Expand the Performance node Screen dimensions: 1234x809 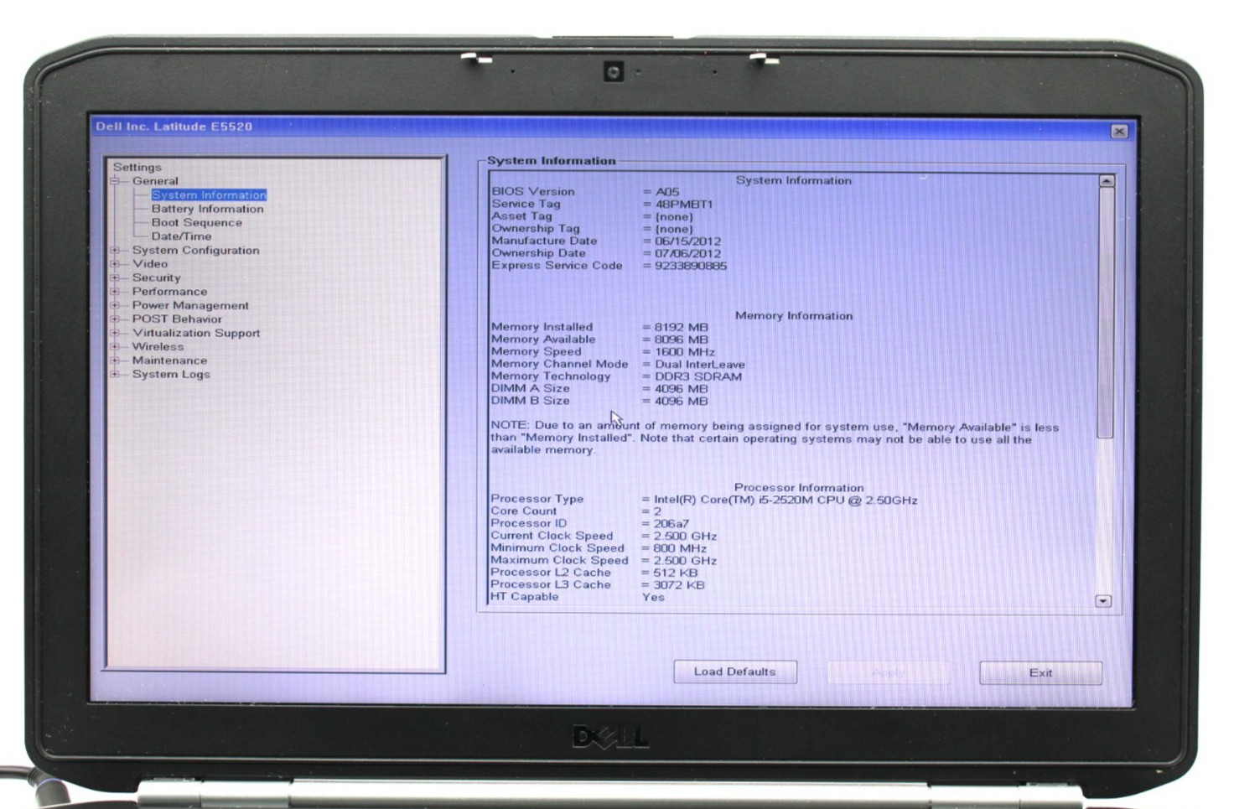[115, 292]
